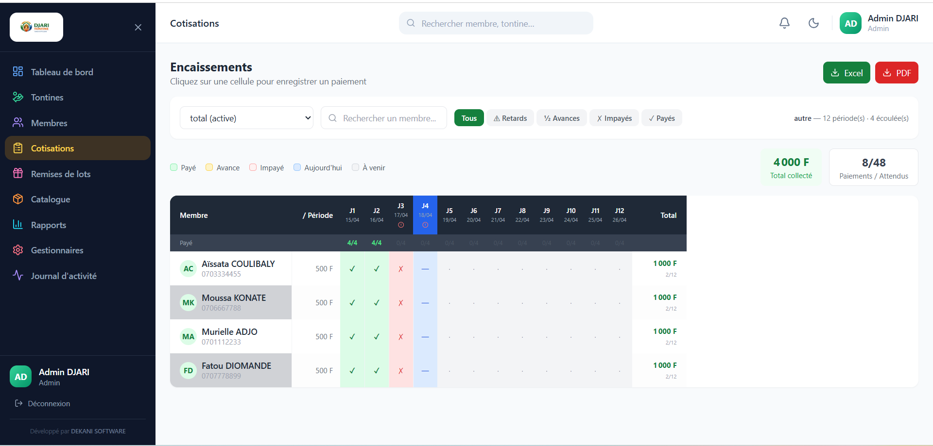Viewport: 933px width, 446px height.
Task: Expand the total (active) tontine dropdown
Action: click(246, 118)
